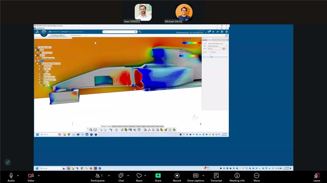Click Windows Start button in remote desktop

[37, 135]
